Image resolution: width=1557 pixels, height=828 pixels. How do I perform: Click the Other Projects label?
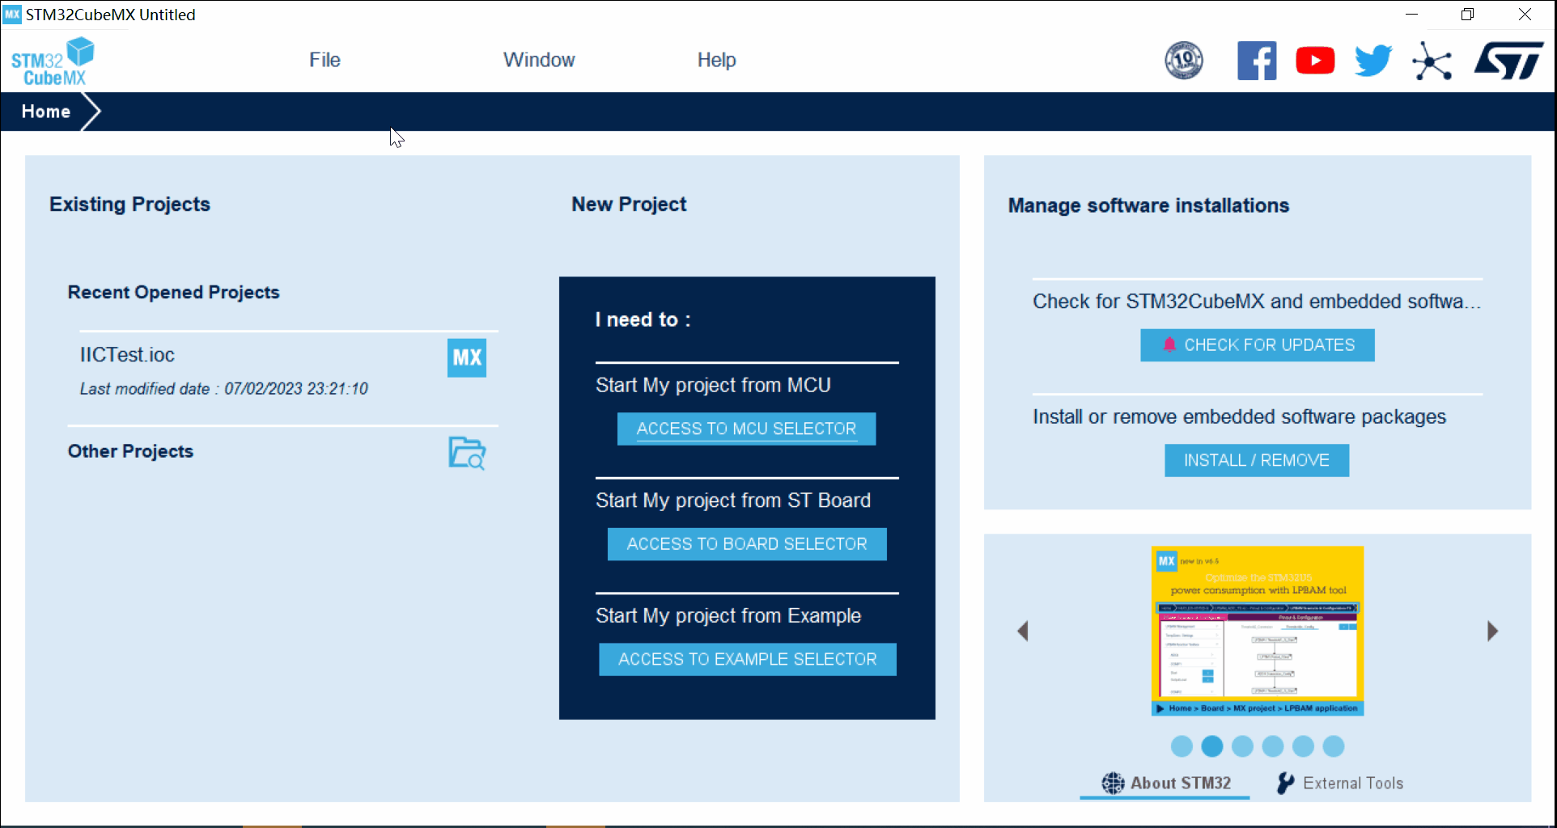tap(130, 451)
